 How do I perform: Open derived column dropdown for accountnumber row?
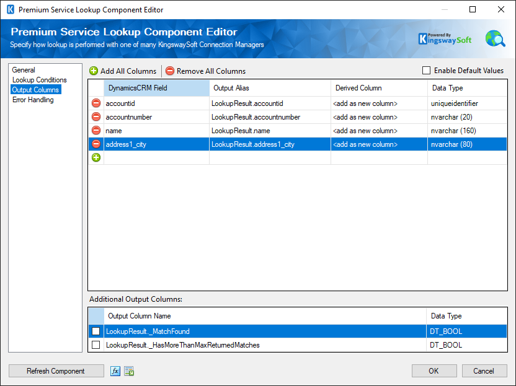point(379,117)
